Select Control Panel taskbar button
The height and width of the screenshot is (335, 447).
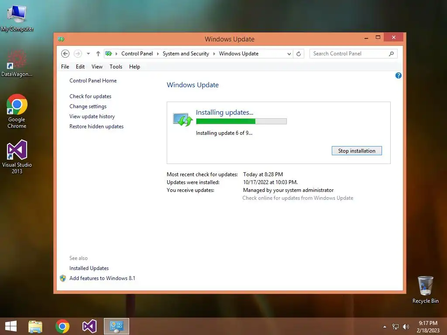[117, 326]
